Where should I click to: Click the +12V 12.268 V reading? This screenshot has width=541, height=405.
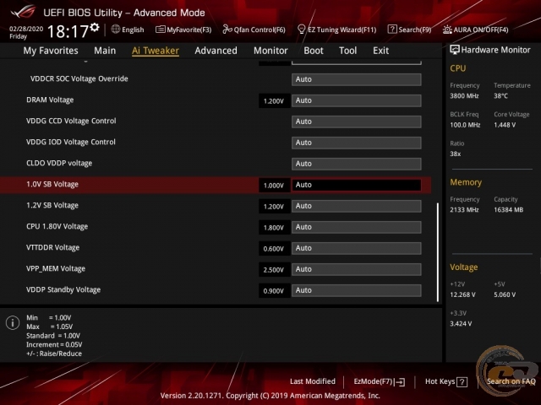tap(462, 294)
